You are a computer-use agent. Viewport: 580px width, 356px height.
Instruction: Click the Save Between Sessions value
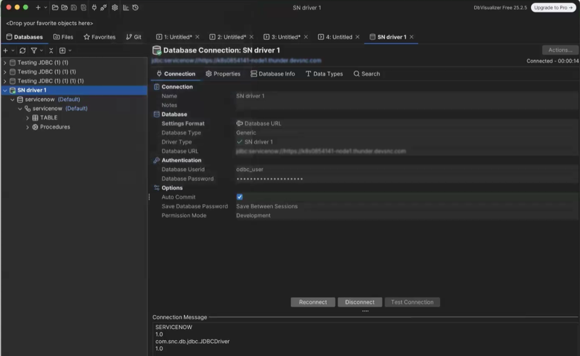coord(266,206)
